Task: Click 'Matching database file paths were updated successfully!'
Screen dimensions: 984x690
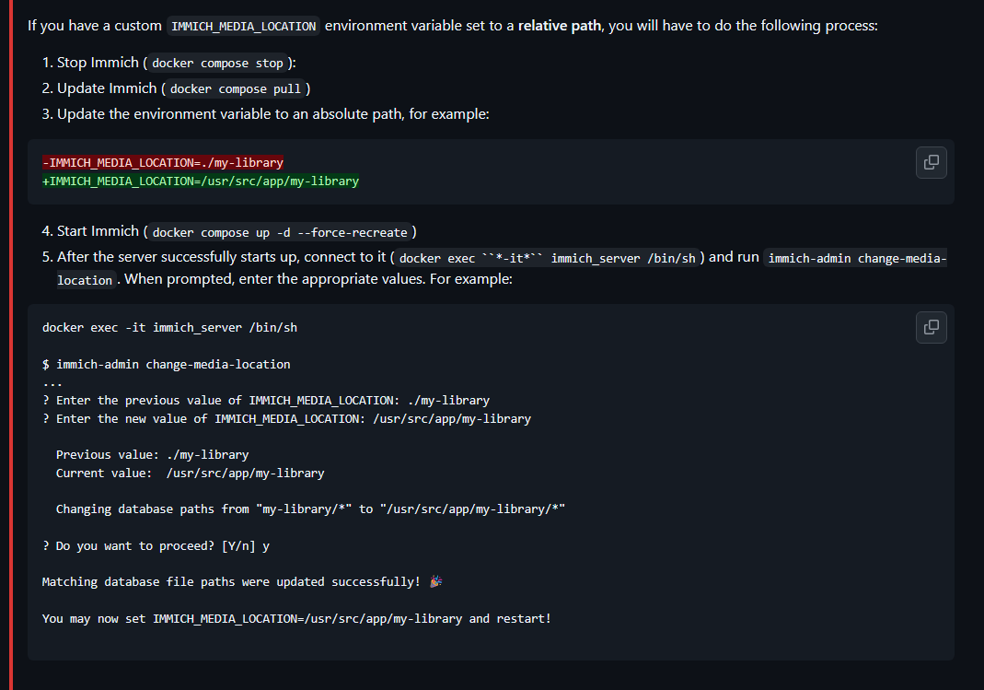Action: pos(231,582)
